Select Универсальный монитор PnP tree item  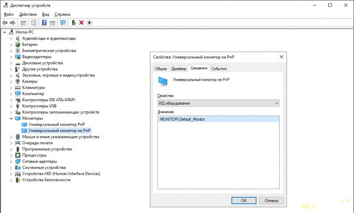click(x=57, y=125)
